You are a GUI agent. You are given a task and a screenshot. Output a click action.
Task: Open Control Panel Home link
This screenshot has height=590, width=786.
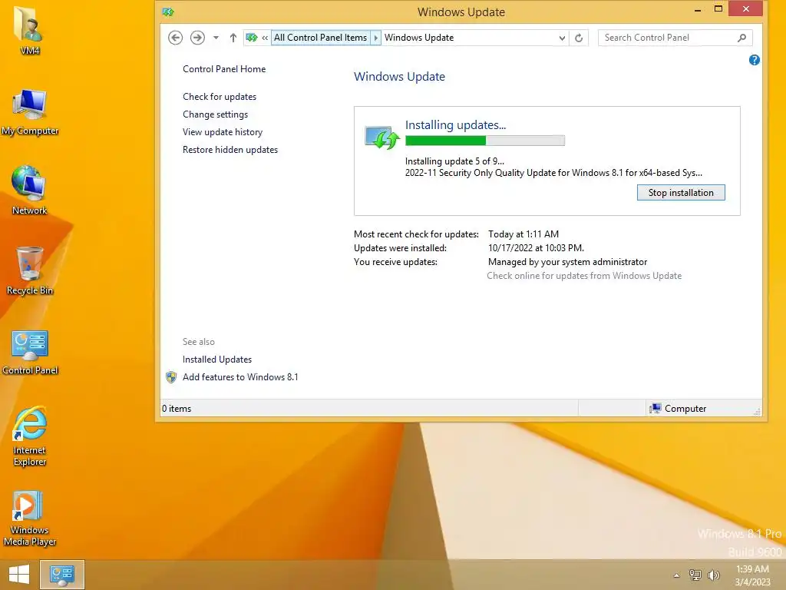point(224,69)
